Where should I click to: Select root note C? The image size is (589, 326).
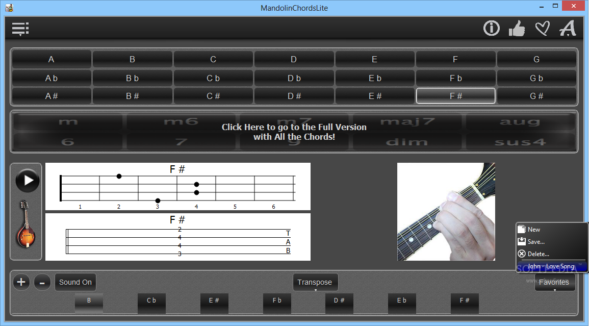tap(213, 59)
